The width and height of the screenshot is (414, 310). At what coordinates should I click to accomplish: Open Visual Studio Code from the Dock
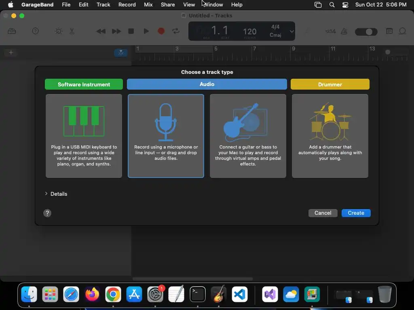click(x=239, y=294)
